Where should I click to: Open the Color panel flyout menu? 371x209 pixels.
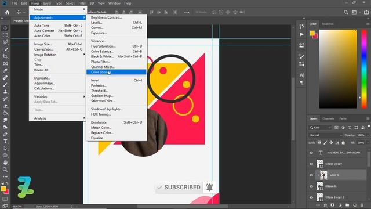point(368,24)
